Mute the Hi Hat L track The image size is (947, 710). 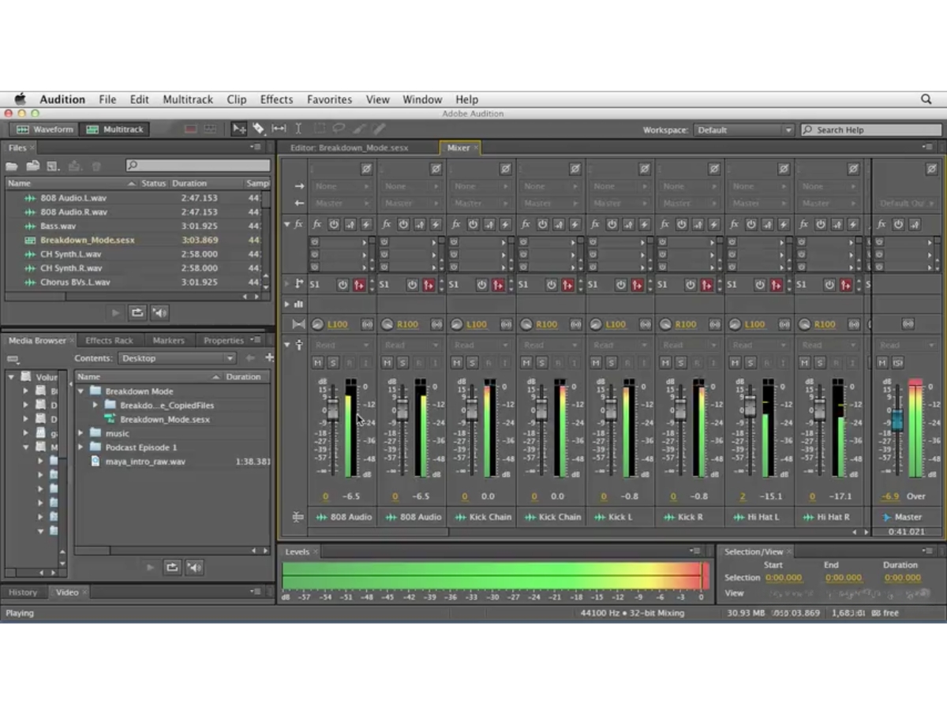pos(734,362)
